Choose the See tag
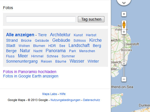 pyautogui.click(x=62, y=46)
